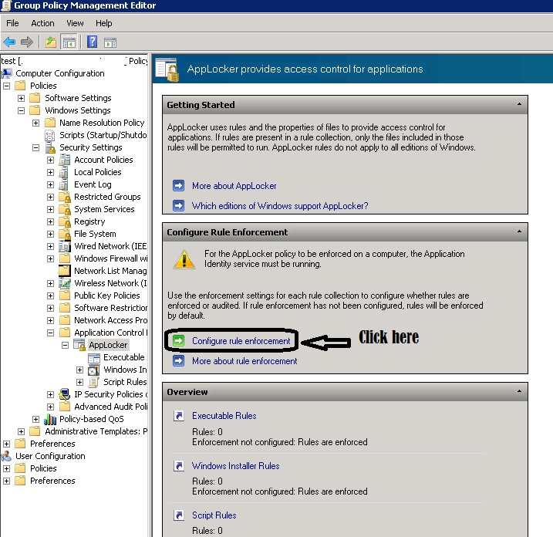
Task: Open the Action menu
Action: tap(42, 23)
